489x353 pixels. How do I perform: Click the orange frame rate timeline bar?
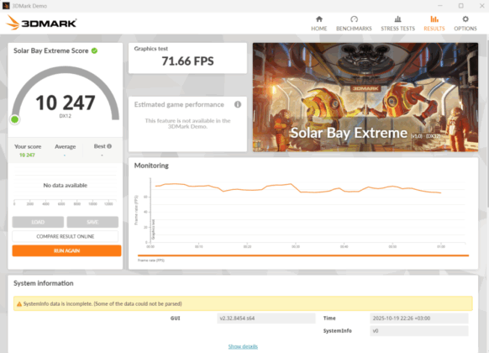pos(303,256)
